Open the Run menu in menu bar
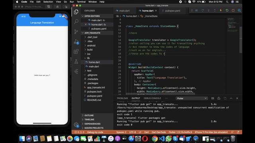Screen dimensions: 255x143 point(72,2)
